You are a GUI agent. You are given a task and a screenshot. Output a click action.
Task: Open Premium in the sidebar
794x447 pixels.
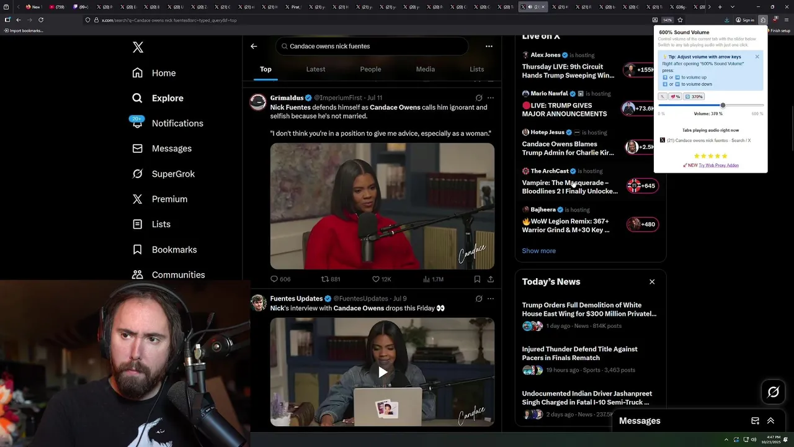point(160,199)
